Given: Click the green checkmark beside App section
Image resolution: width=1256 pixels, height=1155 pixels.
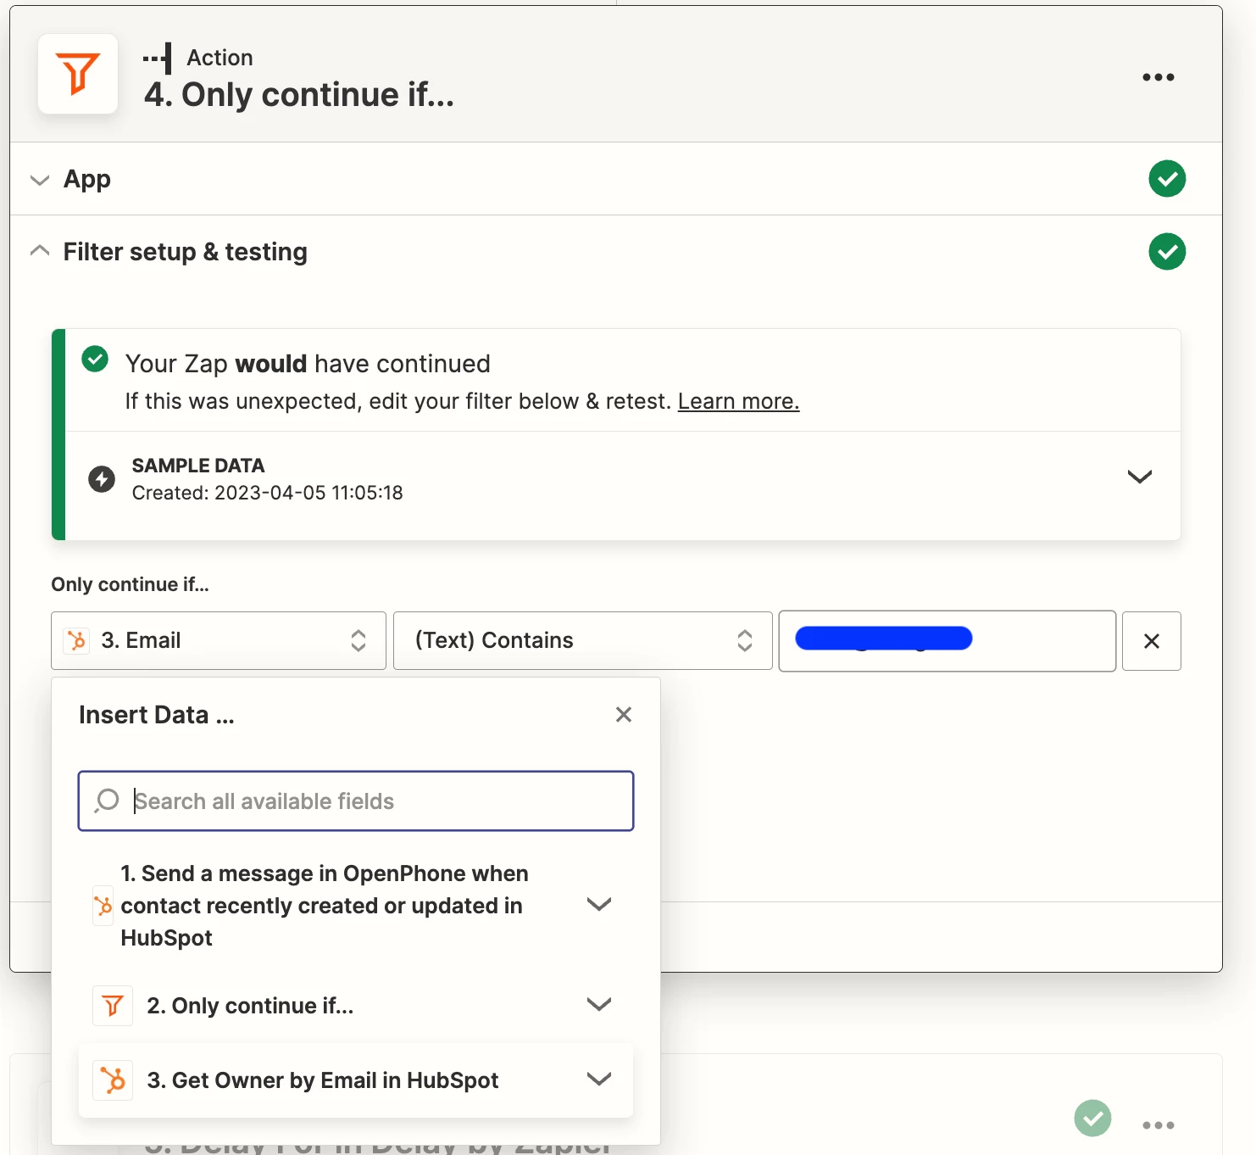Looking at the screenshot, I should point(1167,179).
